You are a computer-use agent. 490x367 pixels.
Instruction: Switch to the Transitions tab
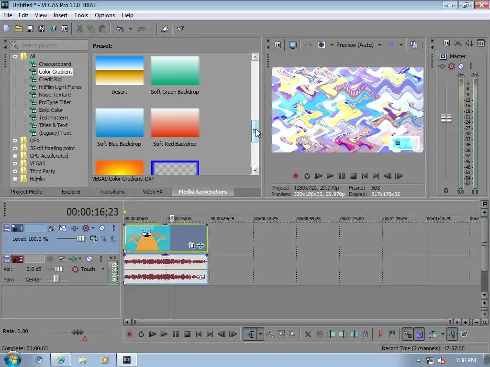point(112,192)
